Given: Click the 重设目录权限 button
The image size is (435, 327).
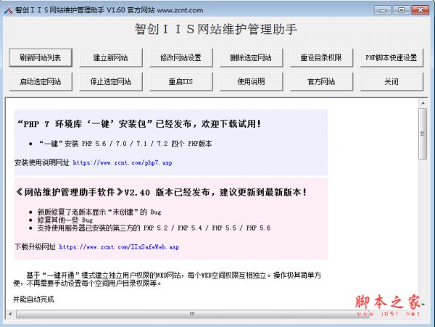Looking at the screenshot, I should coord(321,58).
